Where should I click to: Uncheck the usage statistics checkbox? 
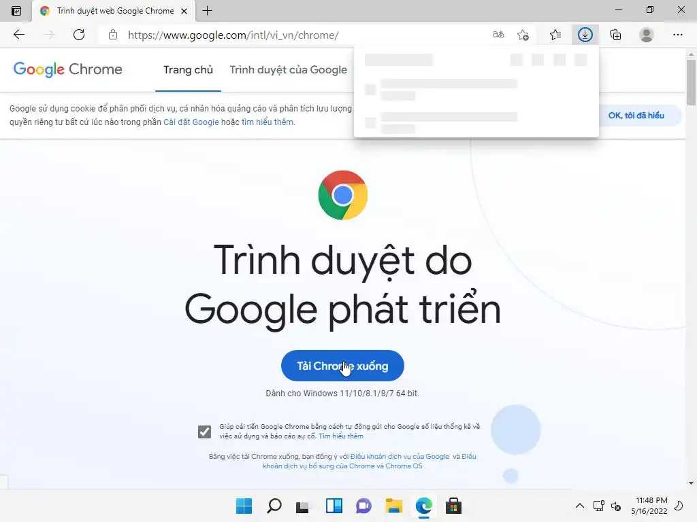(x=204, y=432)
